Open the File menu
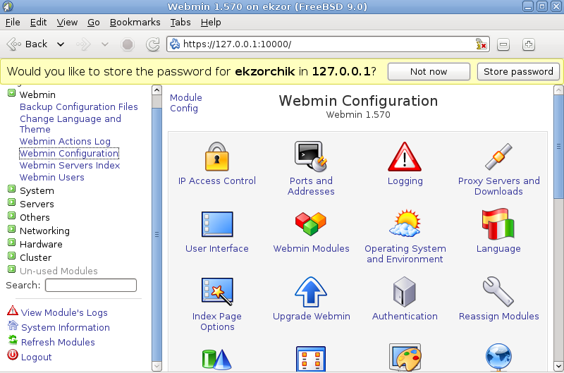 13,23
